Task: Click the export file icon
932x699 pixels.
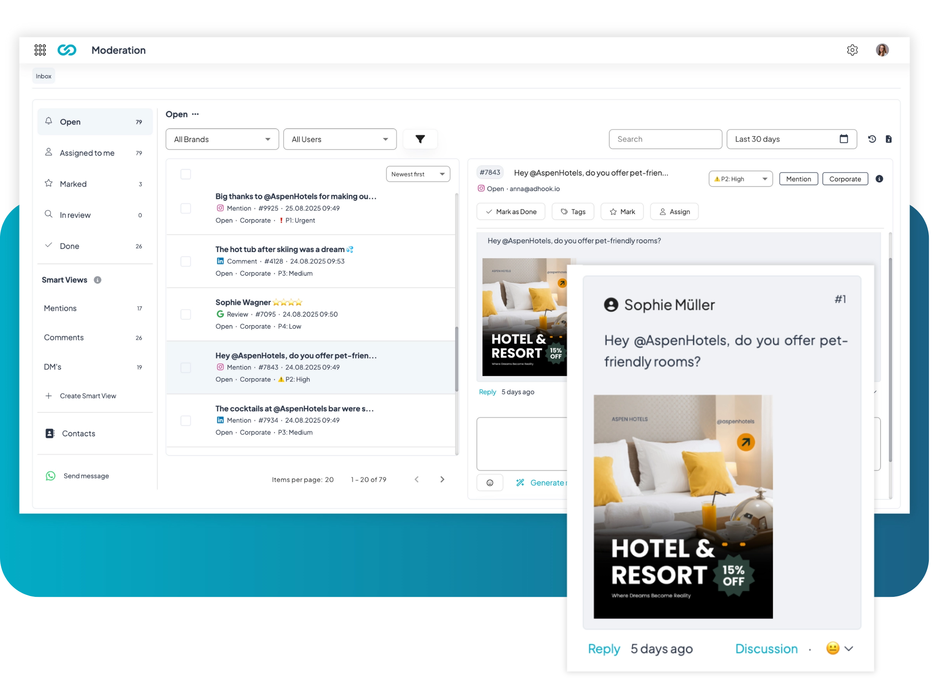Action: tap(888, 139)
